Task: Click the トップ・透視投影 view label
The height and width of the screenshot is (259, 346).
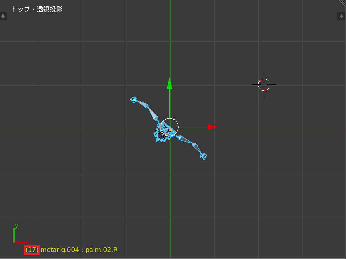Action: [x=37, y=9]
